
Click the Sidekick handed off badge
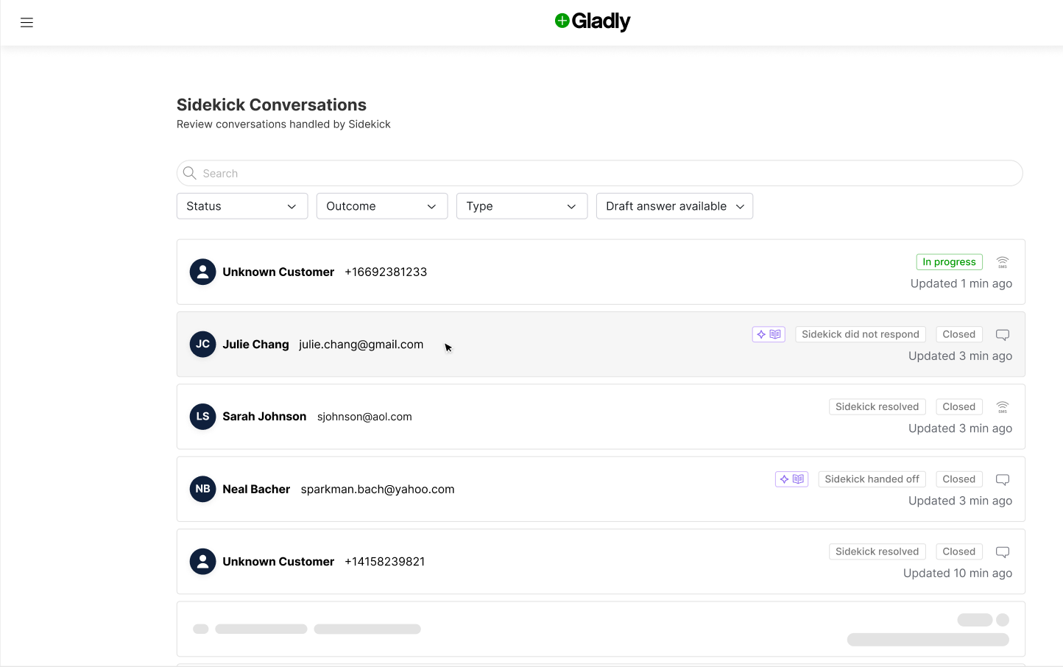(872, 479)
